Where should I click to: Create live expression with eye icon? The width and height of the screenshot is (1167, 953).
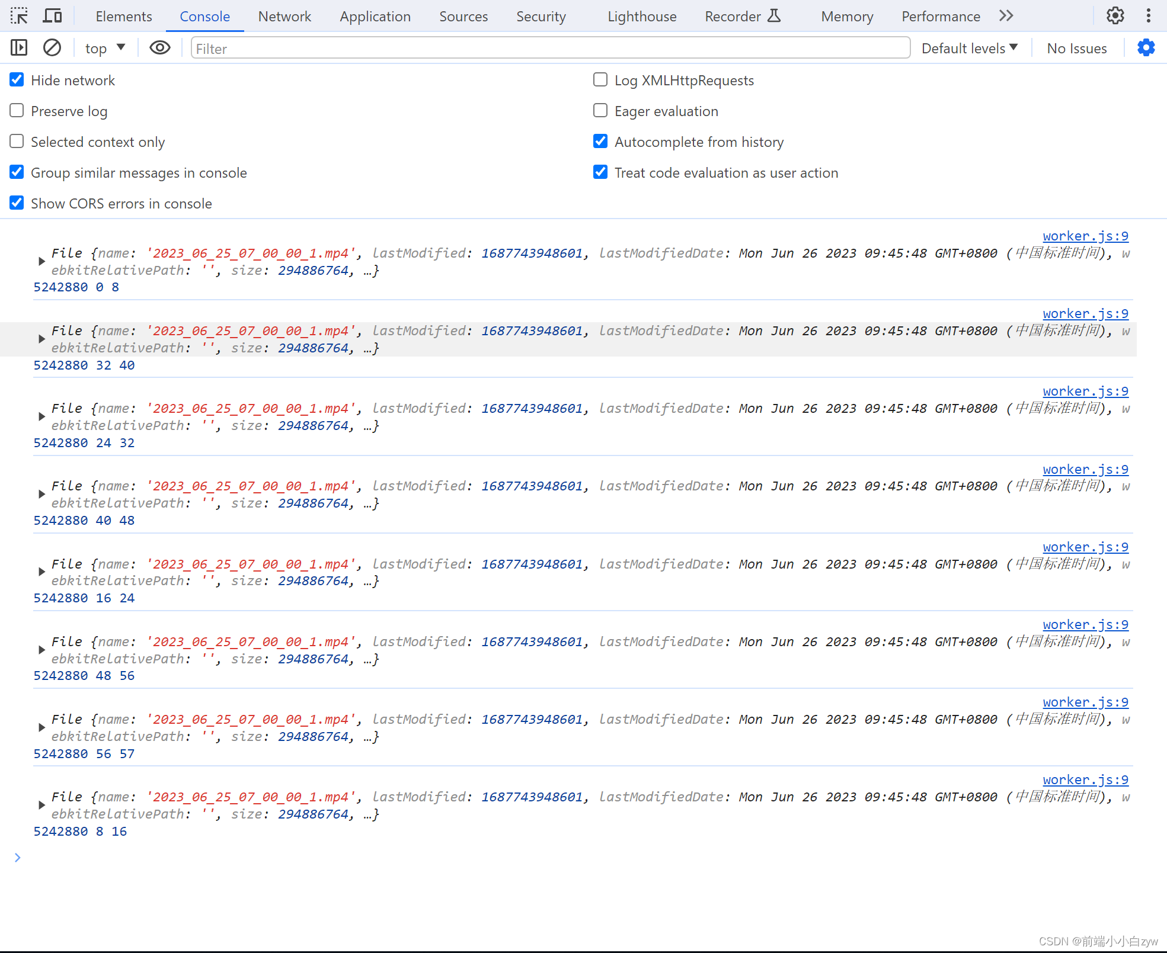(x=160, y=47)
